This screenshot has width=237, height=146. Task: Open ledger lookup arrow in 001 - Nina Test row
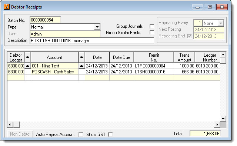[27, 66]
